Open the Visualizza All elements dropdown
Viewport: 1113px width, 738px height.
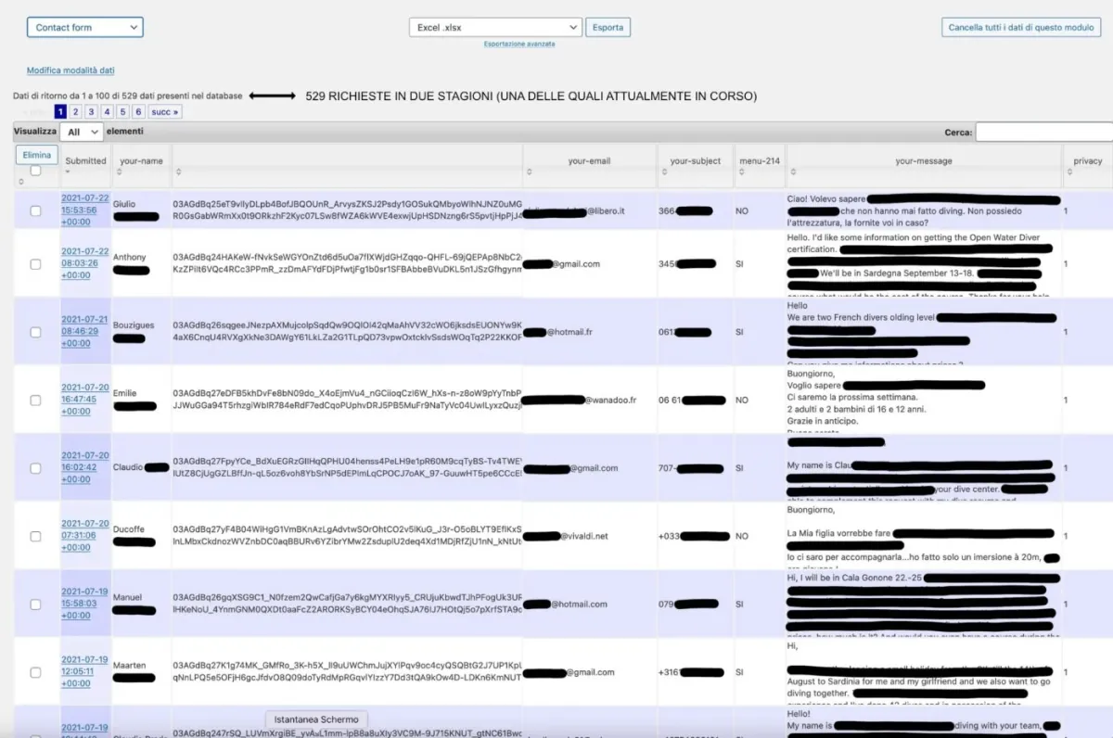pos(81,133)
